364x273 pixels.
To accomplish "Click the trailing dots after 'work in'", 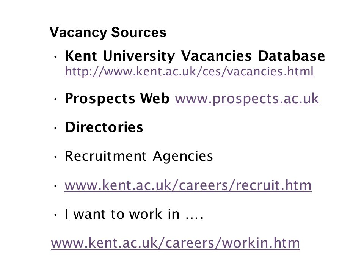I will [195, 218].
